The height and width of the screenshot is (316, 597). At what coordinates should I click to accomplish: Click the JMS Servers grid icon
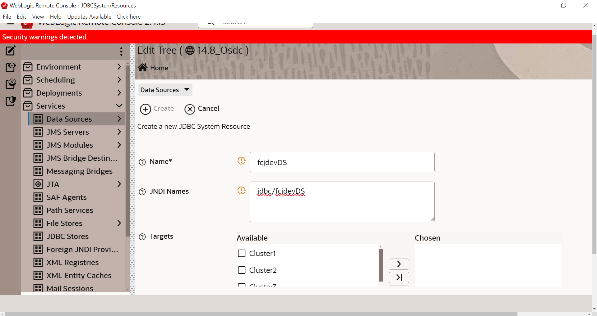(x=38, y=132)
